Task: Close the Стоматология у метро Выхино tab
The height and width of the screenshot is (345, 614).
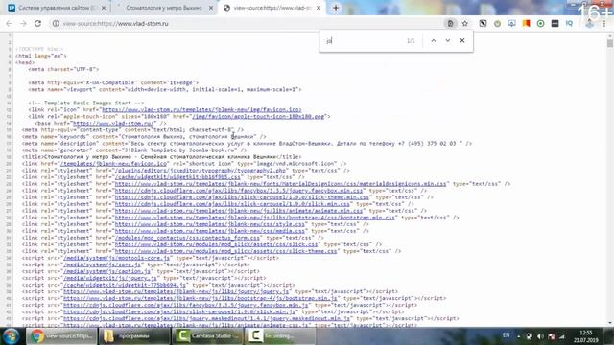Action: 211,8
